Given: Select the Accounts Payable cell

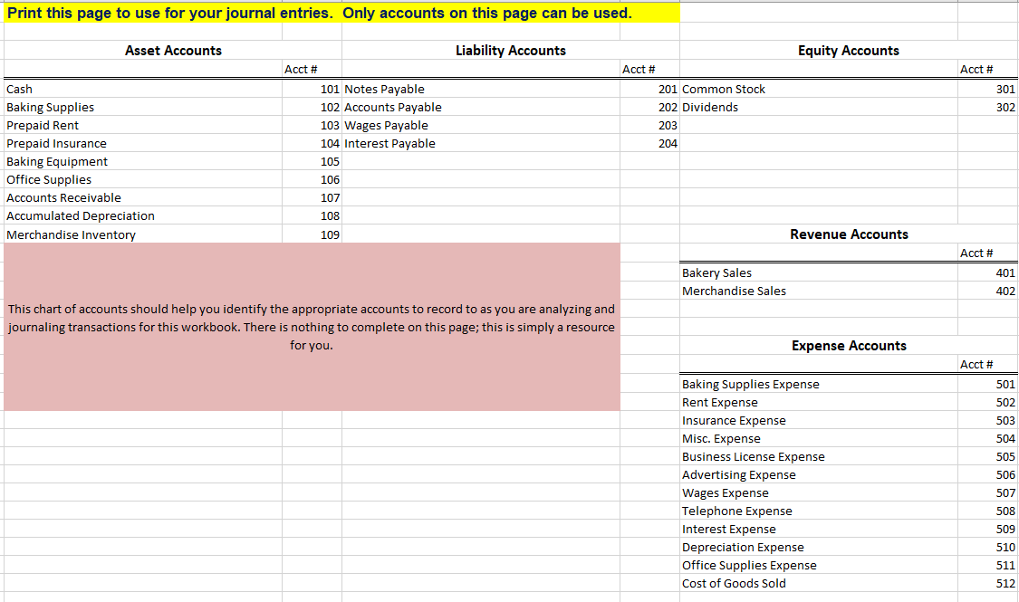Looking at the screenshot, I should [x=481, y=107].
